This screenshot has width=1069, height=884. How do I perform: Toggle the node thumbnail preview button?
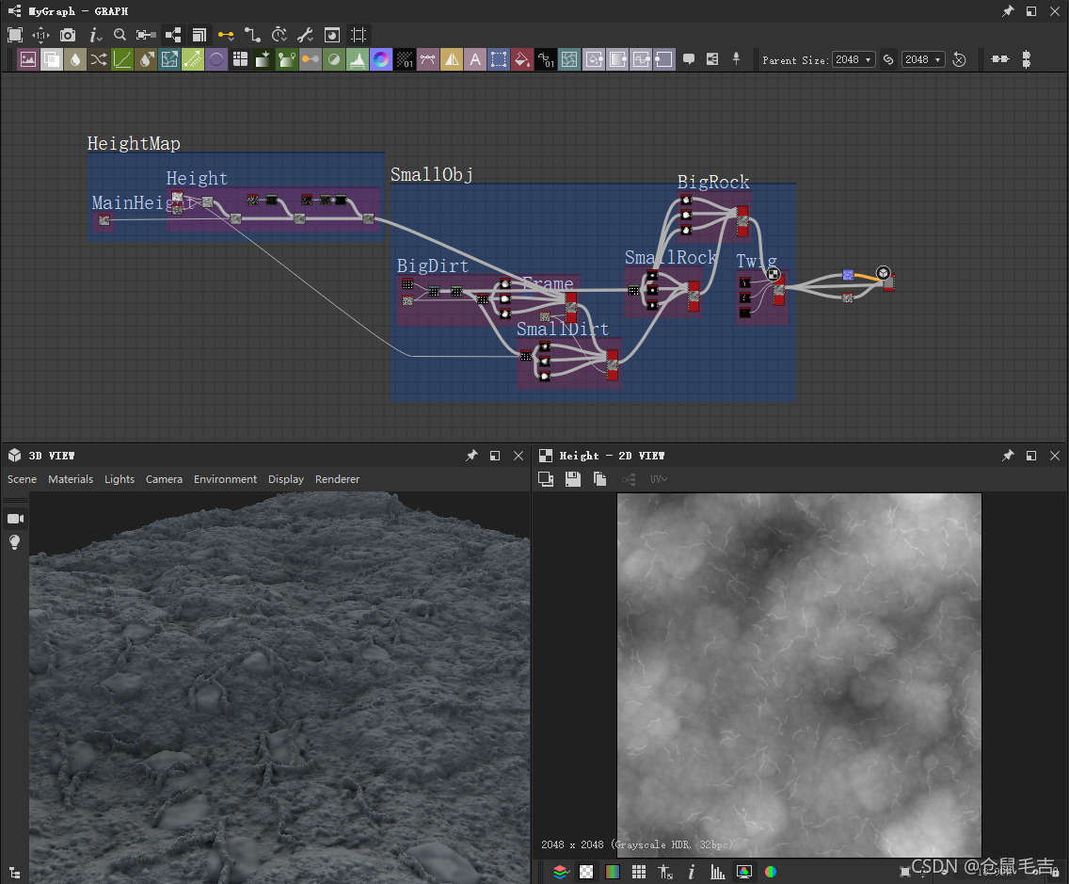click(332, 35)
